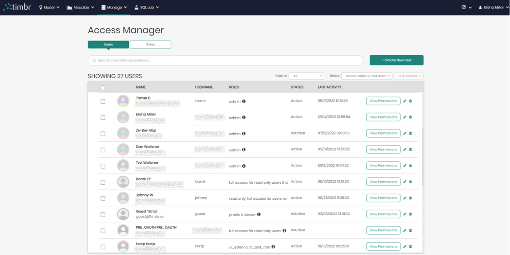Click the Create New User button
The image size is (510, 255).
(396, 60)
